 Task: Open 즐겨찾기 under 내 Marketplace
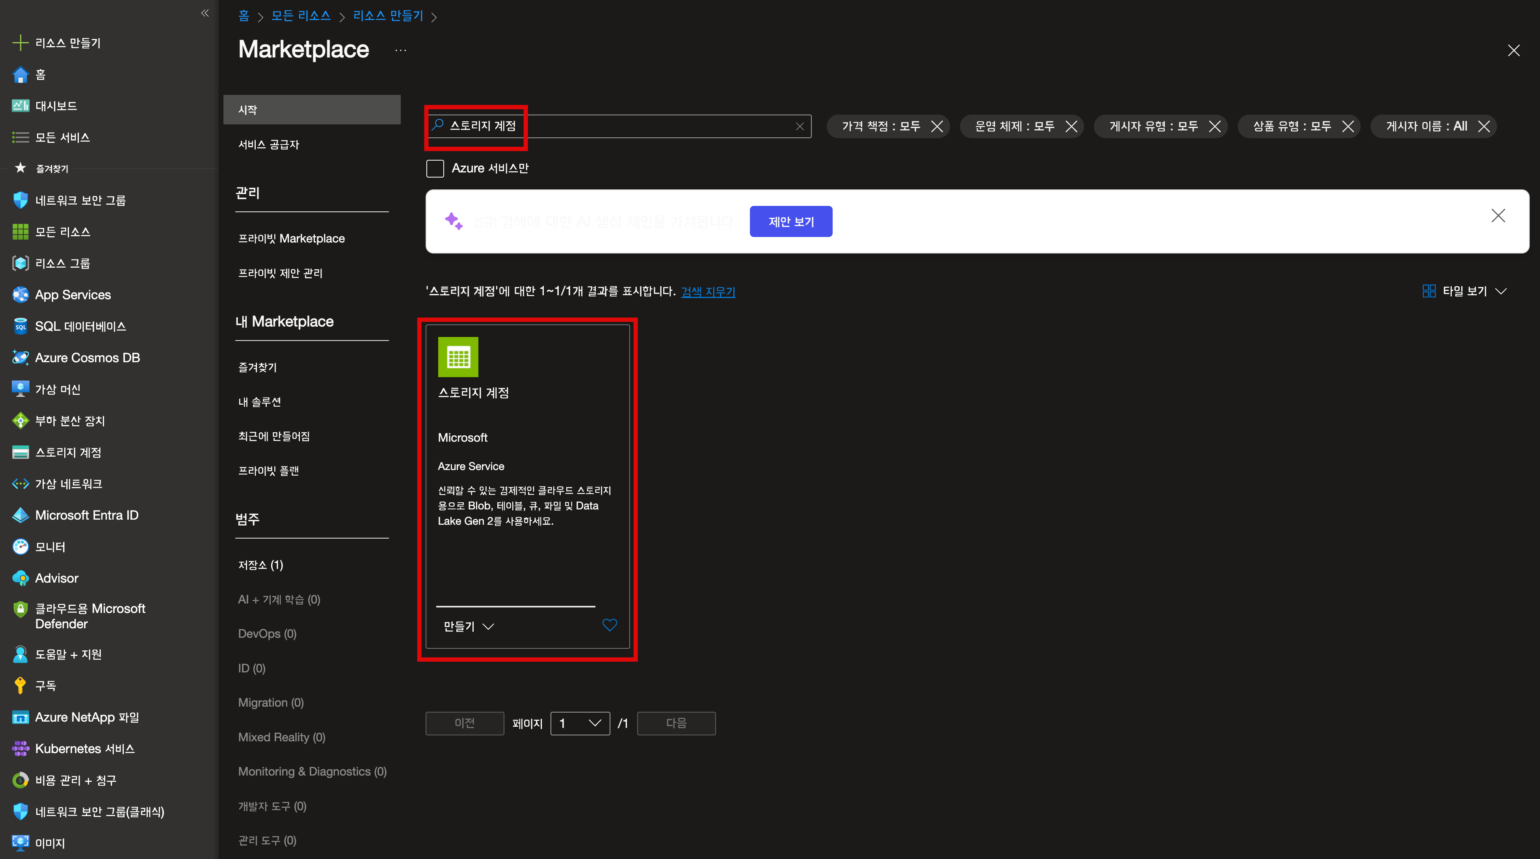coord(257,367)
